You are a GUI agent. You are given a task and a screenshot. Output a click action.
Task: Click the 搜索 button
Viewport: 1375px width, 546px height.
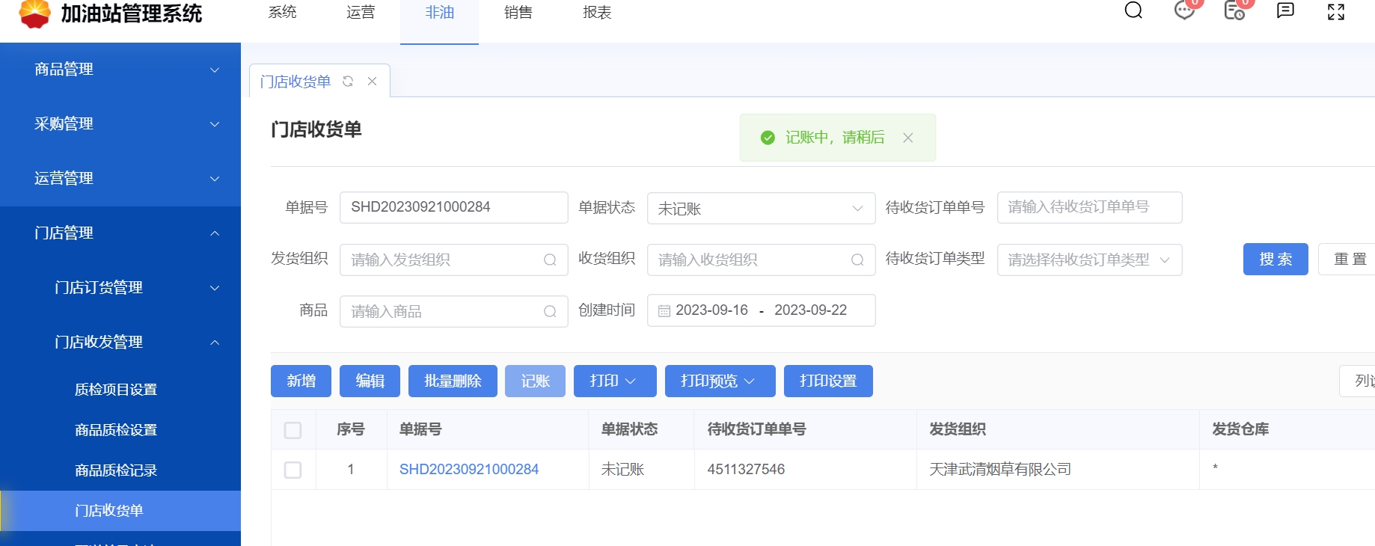1275,260
